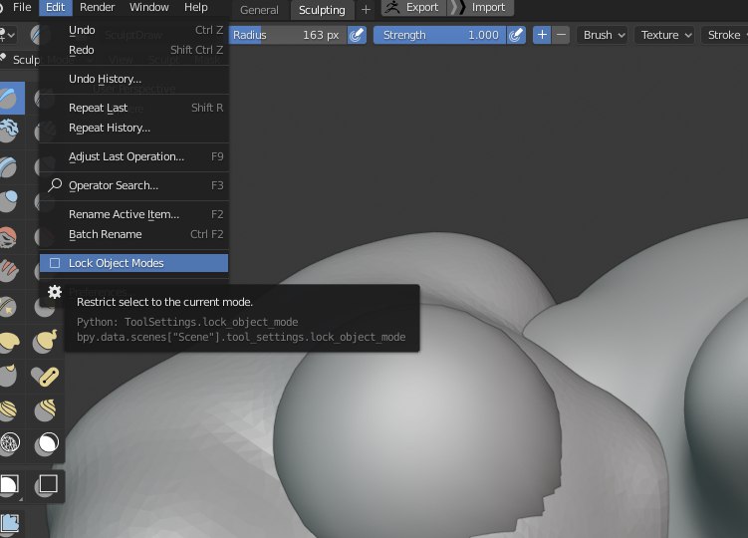Select the Layer brush below Clay
The image size is (748, 538).
click(x=9, y=167)
